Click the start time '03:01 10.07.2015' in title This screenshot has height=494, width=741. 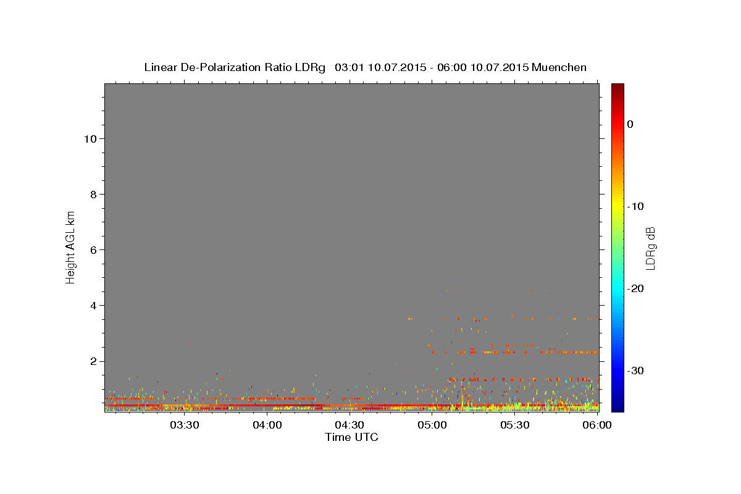380,67
